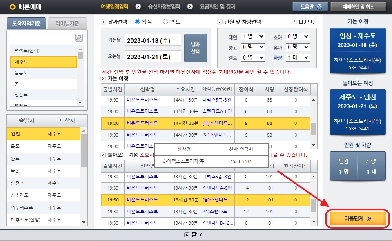Select 청산도 in destination list
Screen dimensions: 392x241
pos(43,95)
